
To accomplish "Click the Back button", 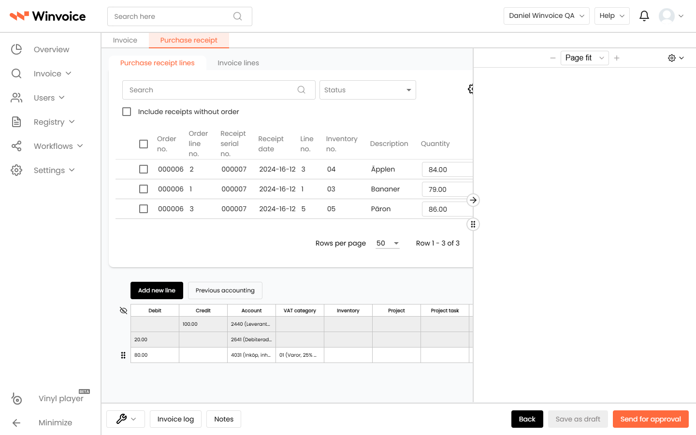I will tap(527, 419).
